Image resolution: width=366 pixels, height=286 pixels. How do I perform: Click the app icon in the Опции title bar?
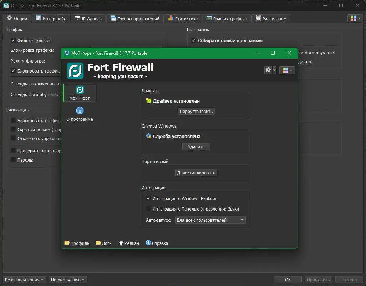(6, 5)
